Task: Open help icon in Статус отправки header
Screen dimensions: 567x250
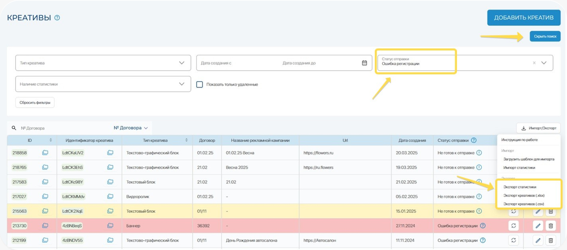Action: tap(474, 140)
